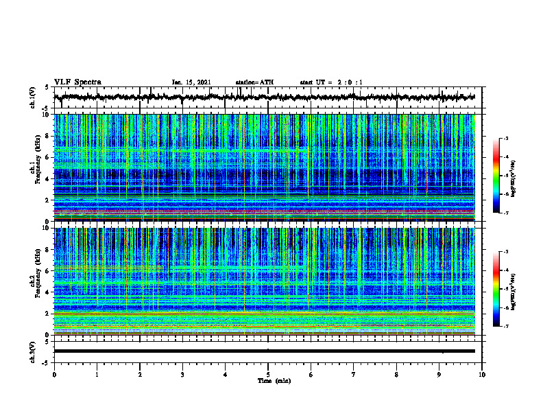Click the ch.3 flat black trace

tap(264, 351)
